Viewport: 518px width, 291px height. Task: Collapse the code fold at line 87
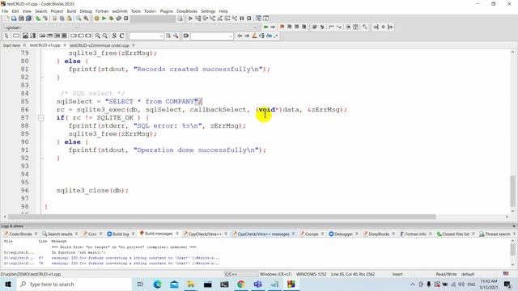pyautogui.click(x=40, y=117)
